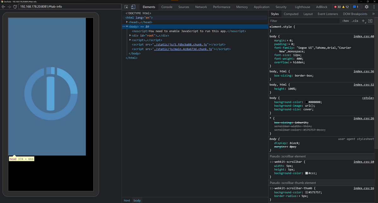Open DevTools settings gear

367,7
